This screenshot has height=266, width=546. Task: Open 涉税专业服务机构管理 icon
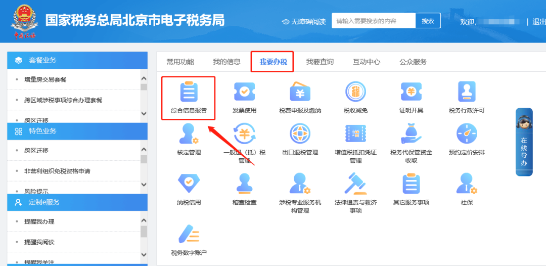tap(300, 184)
